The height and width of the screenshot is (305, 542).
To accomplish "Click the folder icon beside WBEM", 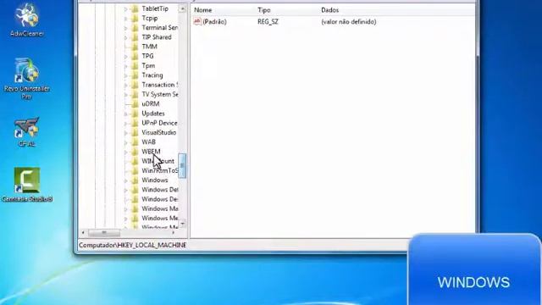I will [135, 152].
